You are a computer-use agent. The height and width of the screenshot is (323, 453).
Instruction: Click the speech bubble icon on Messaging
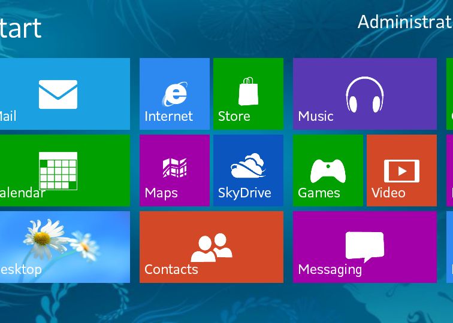(364, 246)
